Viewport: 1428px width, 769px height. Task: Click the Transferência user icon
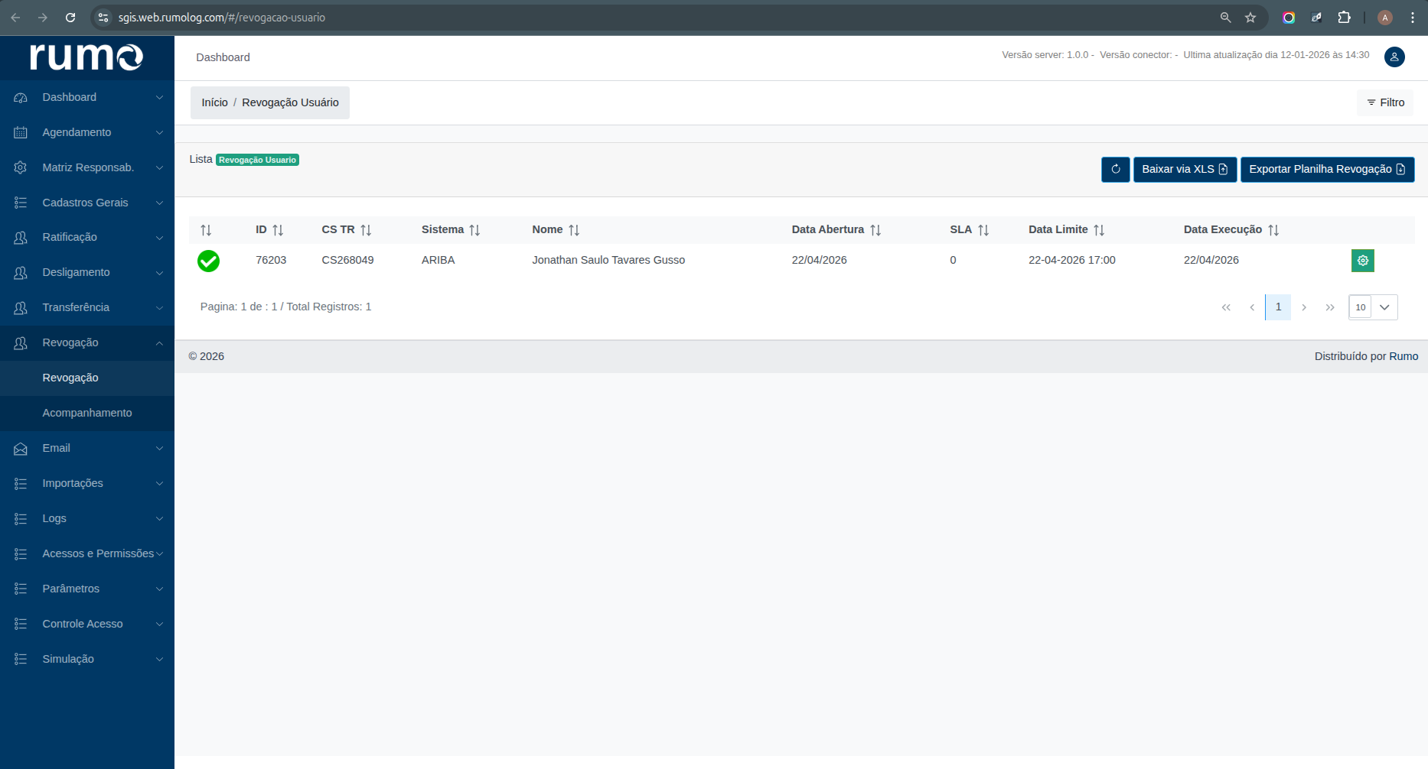click(21, 308)
